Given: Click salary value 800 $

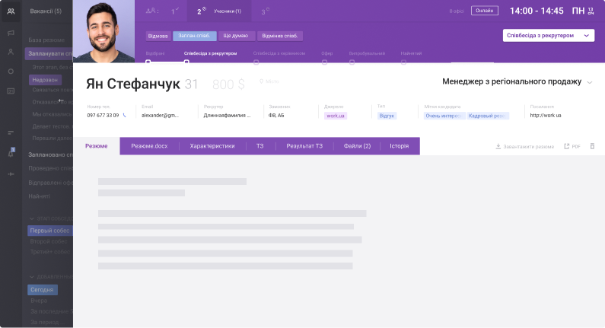Looking at the screenshot, I should 228,84.
